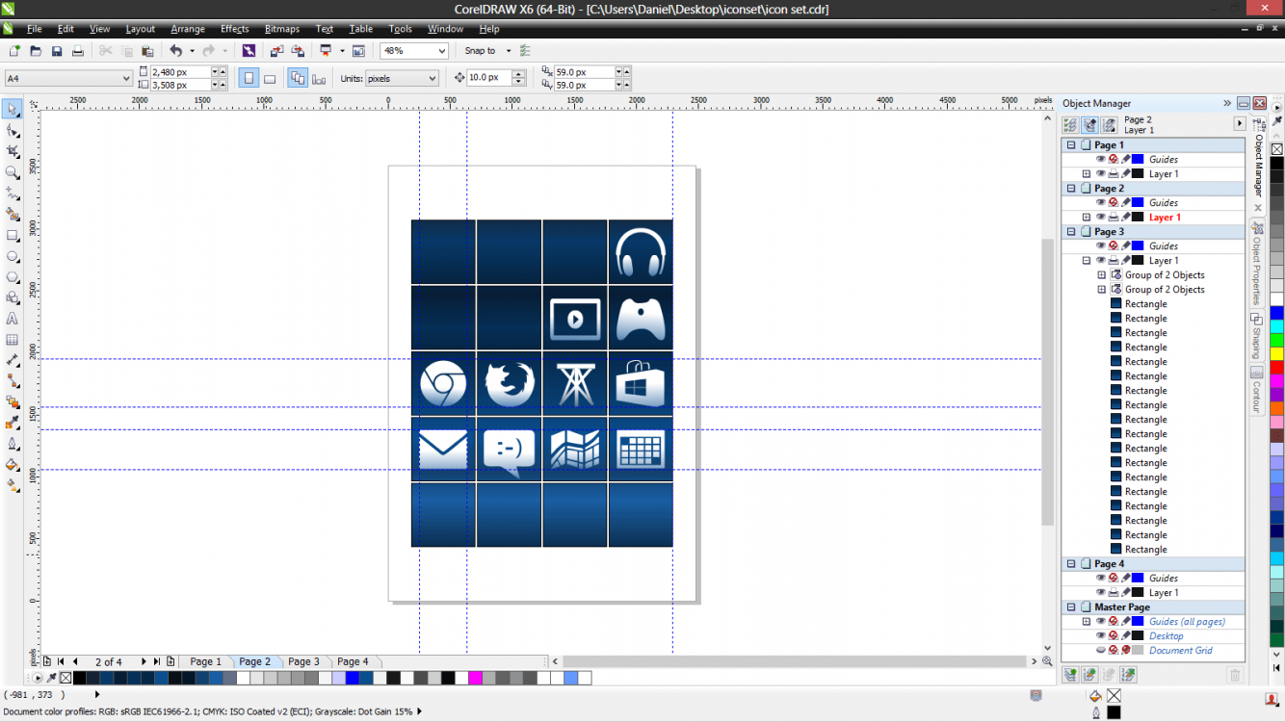Select the Rectangle tool in the toolbox
Viewport: 1285px width, 722px height.
pos(12,235)
